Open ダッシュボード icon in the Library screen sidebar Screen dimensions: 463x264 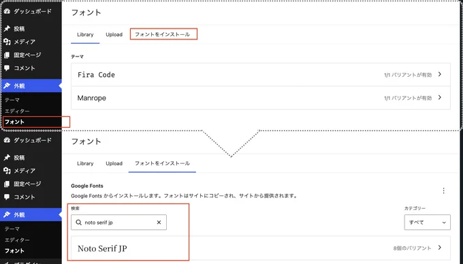coord(7,12)
